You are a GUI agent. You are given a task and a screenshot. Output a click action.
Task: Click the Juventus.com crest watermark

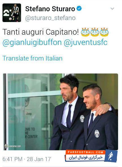click(x=6, y=146)
